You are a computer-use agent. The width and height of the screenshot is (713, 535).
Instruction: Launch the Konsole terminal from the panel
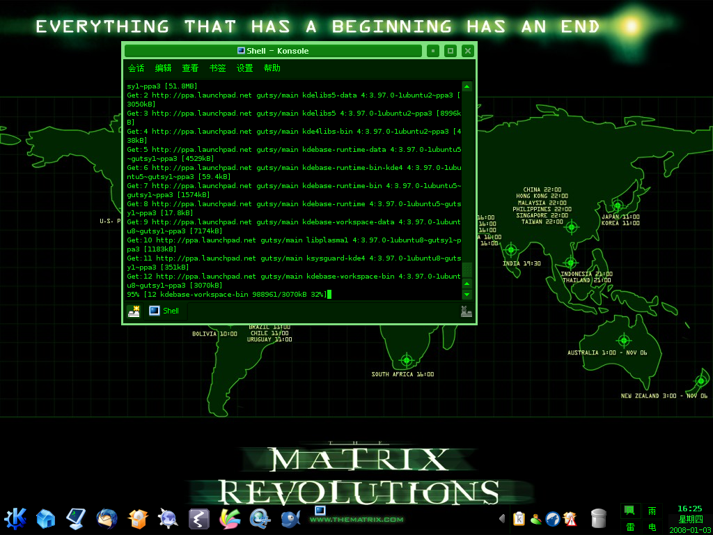point(76,518)
